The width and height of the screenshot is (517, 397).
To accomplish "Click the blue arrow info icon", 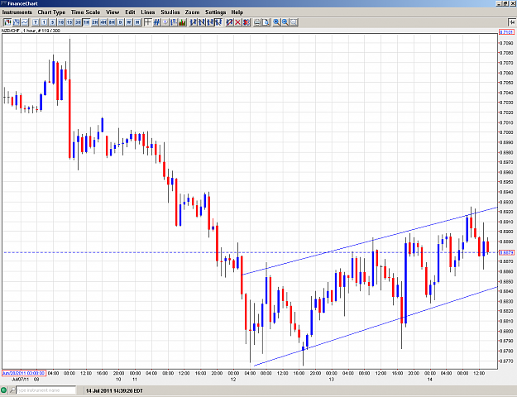I will click(x=165, y=22).
